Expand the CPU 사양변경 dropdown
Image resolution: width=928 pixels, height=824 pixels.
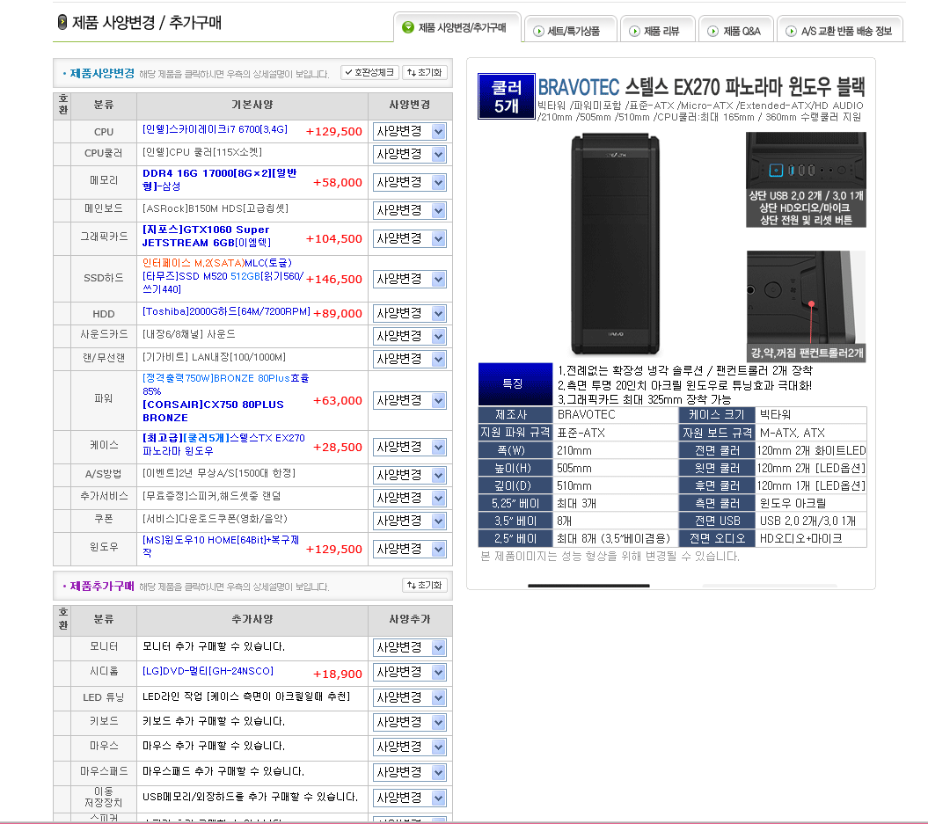point(409,131)
